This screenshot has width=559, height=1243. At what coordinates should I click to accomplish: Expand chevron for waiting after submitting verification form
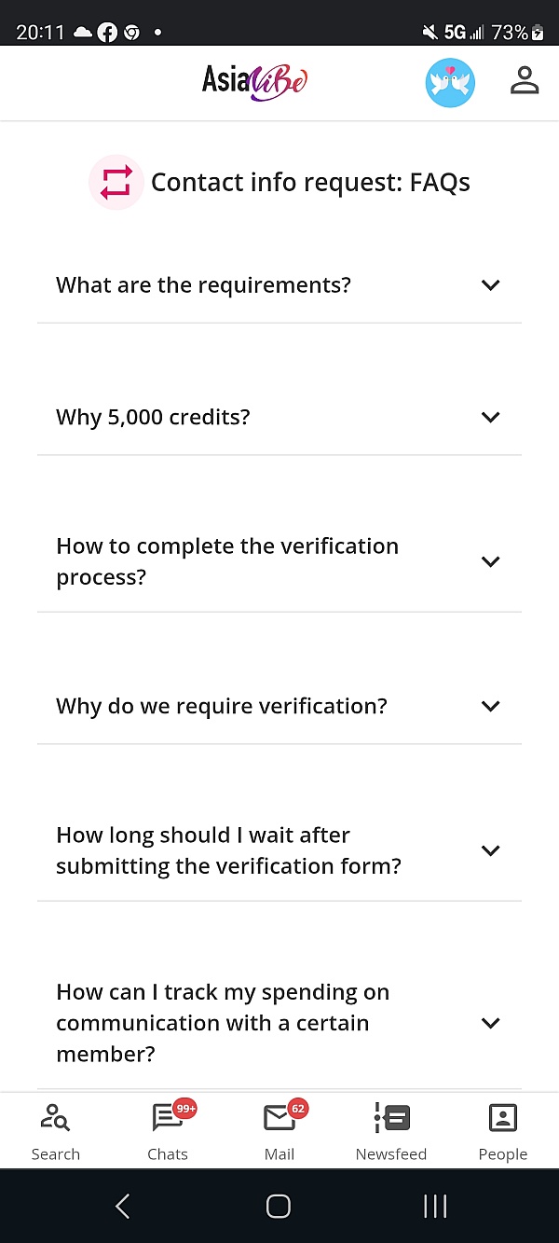pos(491,850)
